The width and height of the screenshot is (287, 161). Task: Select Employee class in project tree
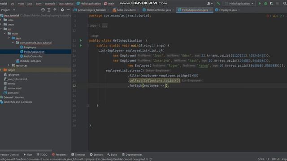click(x=30, y=47)
